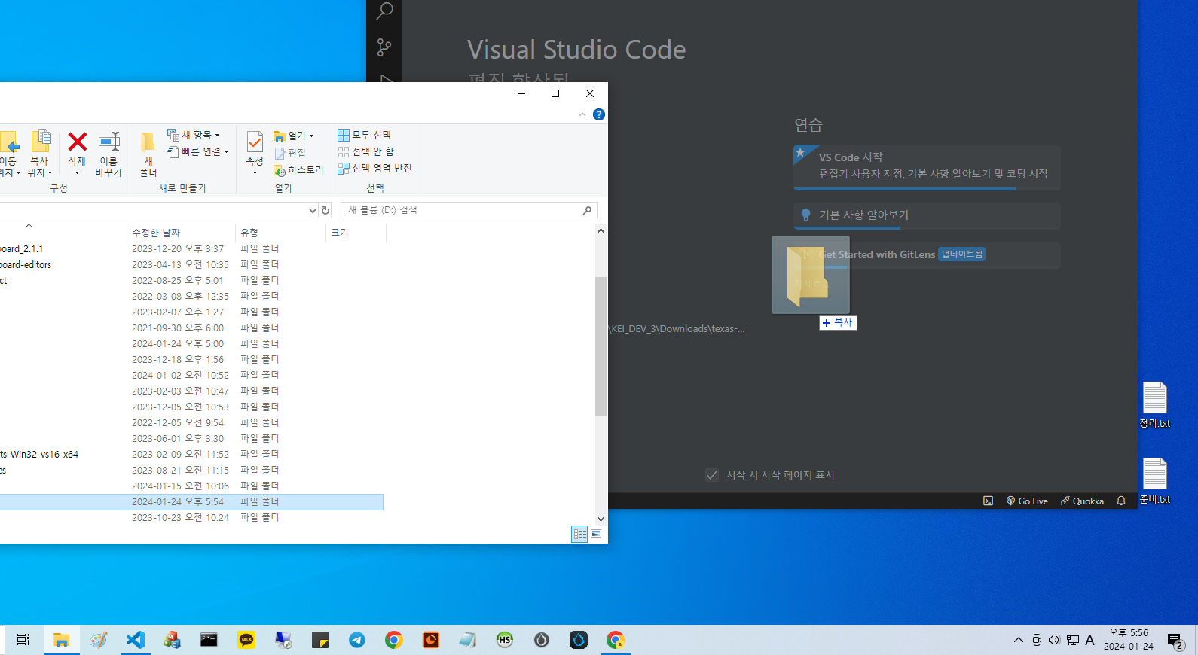Open the yellow sticky notes taskbar icon

320,640
